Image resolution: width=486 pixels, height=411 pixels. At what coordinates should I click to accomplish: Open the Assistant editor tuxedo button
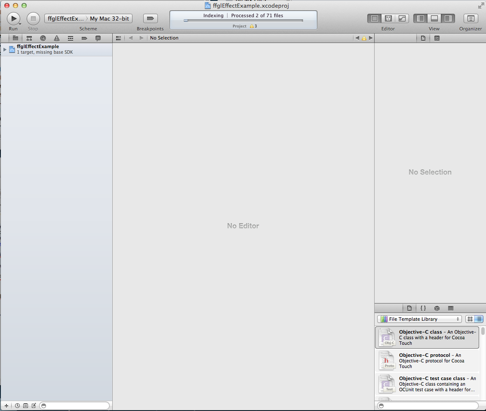click(388, 18)
